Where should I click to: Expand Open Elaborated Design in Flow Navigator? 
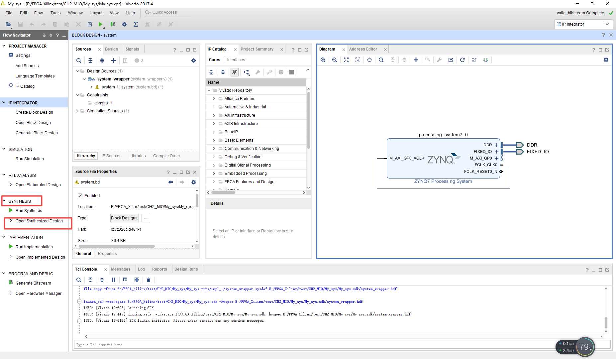pyautogui.click(x=11, y=184)
